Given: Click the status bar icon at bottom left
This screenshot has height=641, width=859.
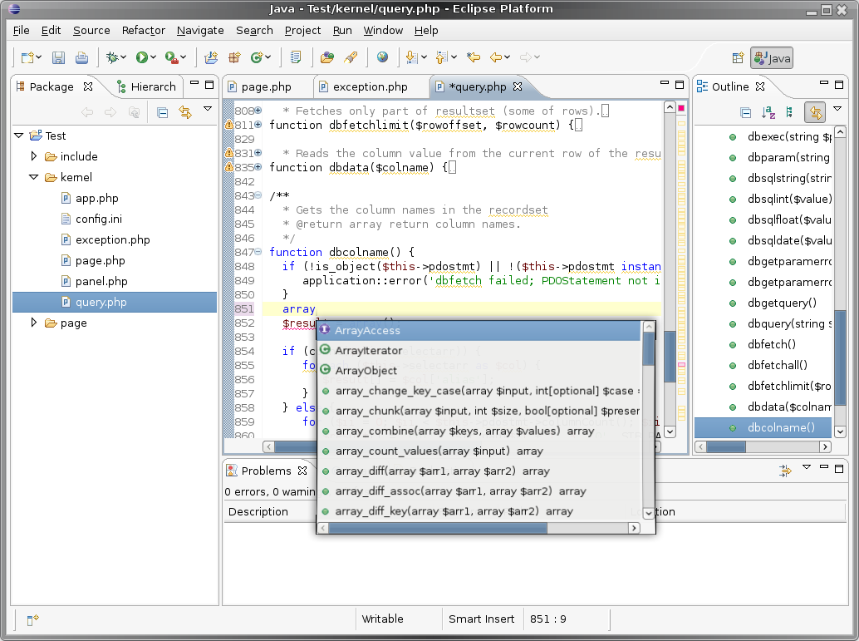Looking at the screenshot, I should pyautogui.click(x=33, y=620).
